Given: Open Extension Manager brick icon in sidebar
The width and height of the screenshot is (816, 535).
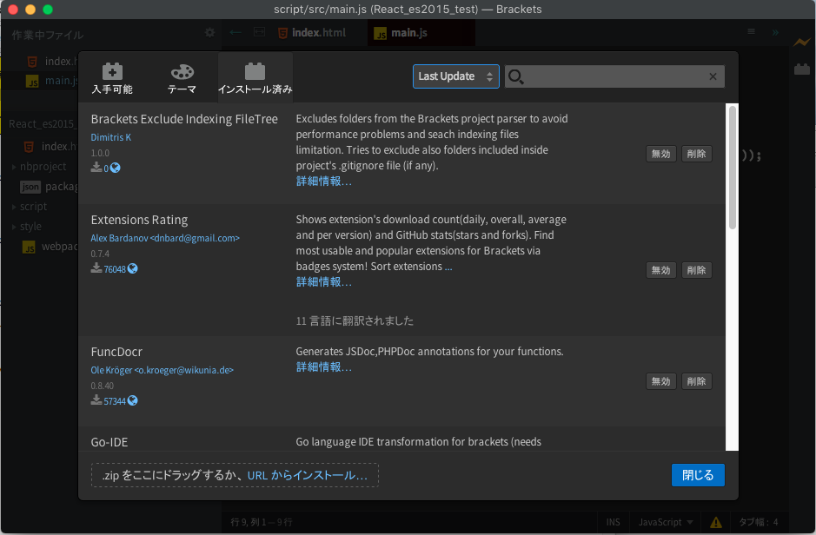Looking at the screenshot, I should click(802, 69).
